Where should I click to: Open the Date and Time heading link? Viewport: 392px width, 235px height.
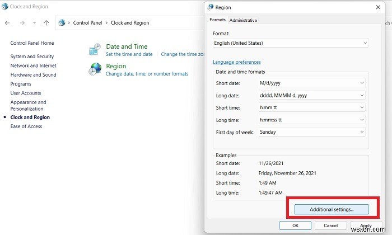pos(127,46)
